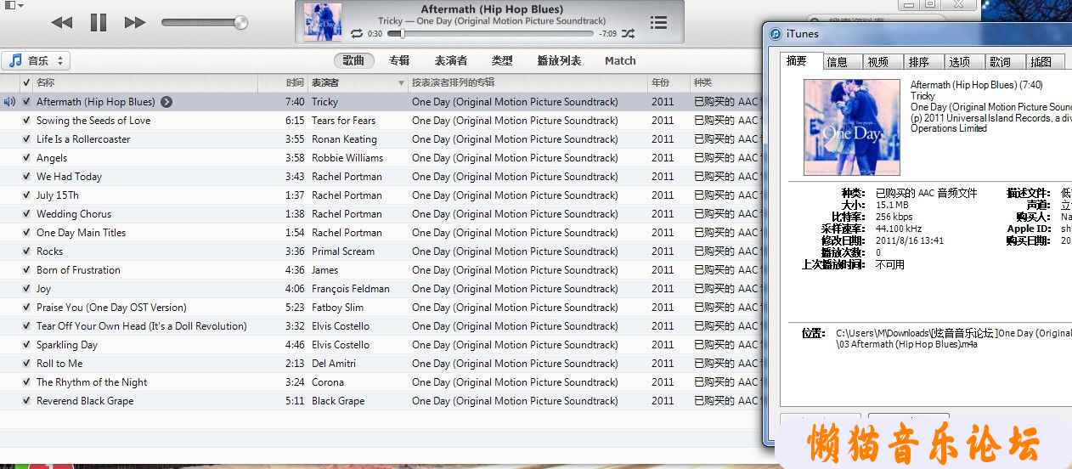
Task: Uncheck the July 15Th checkbox
Action: [x=26, y=195]
